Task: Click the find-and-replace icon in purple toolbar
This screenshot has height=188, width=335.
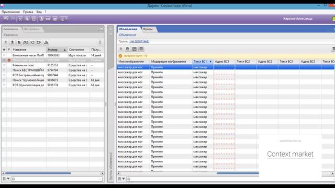Action: click(48, 19)
